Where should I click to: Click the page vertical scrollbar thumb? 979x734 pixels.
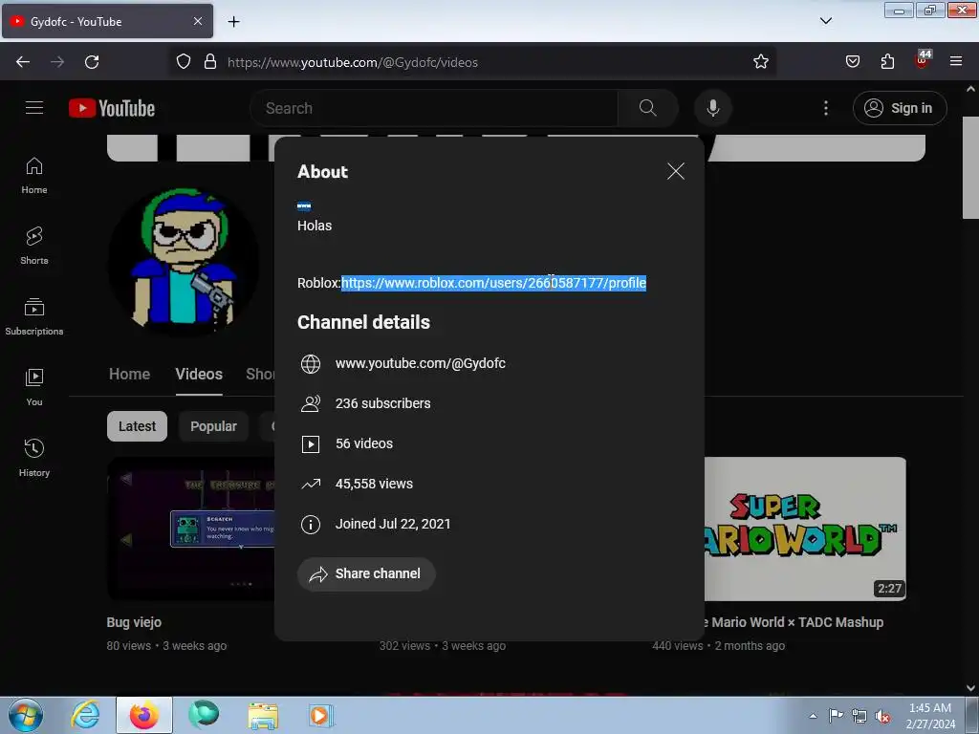click(970, 167)
